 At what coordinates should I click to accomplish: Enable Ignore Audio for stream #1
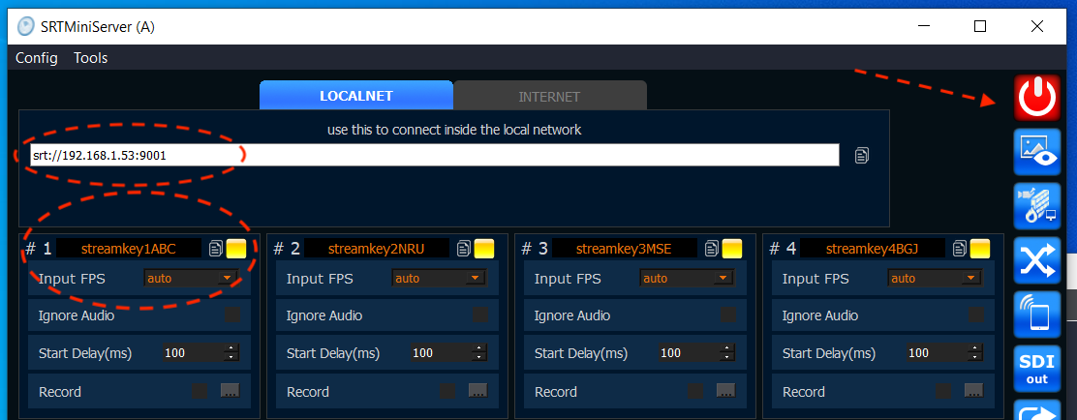pos(232,315)
